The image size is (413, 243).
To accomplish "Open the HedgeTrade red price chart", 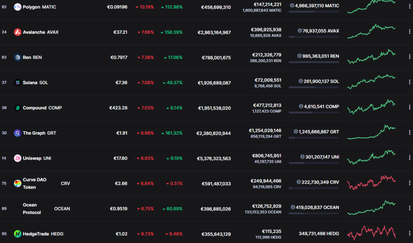I will [371, 233].
